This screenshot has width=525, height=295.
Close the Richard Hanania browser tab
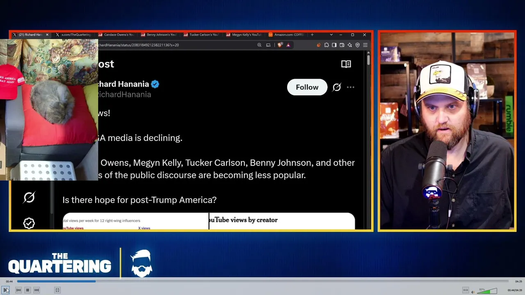tap(47, 35)
